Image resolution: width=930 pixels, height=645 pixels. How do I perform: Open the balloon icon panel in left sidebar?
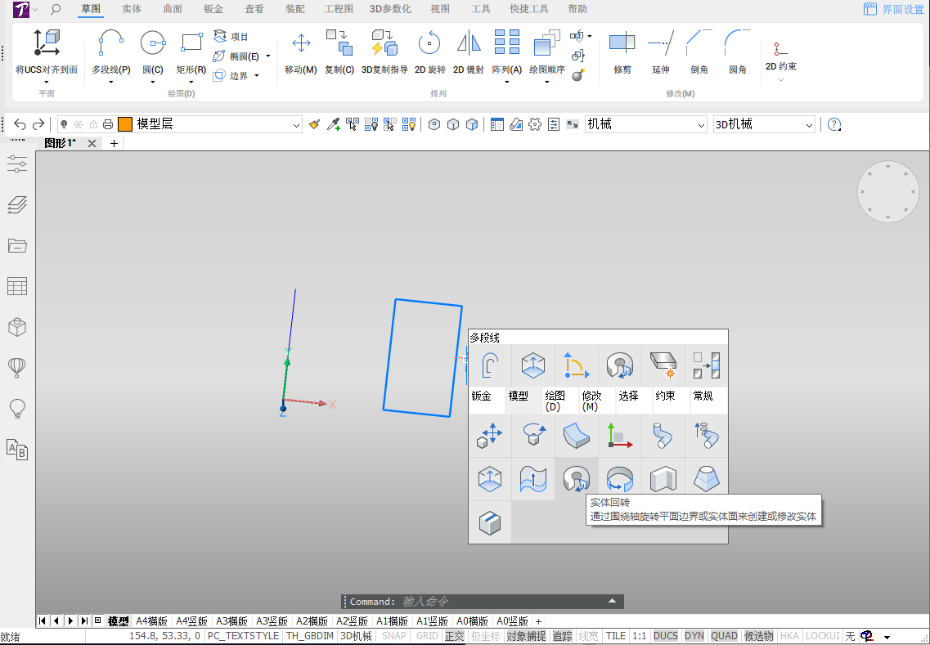pos(17,368)
